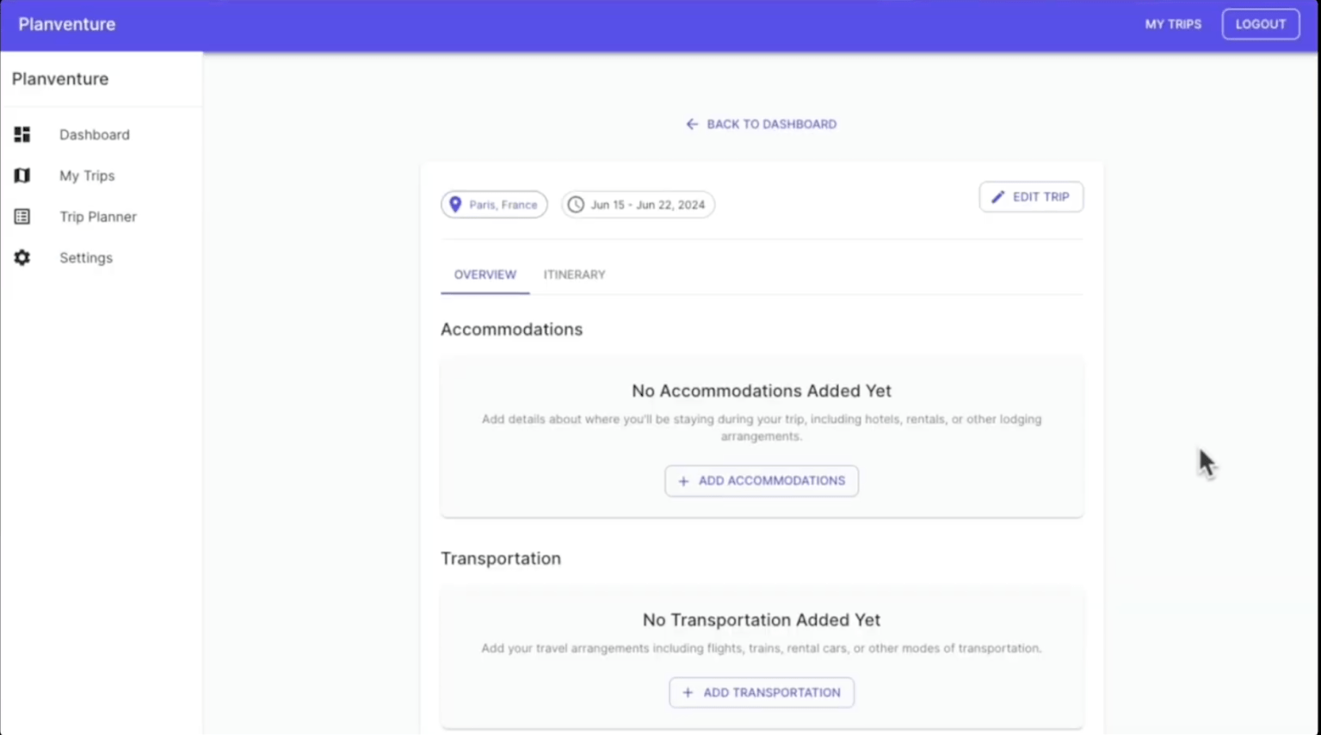Click the location pin on the Paris chip

(455, 204)
